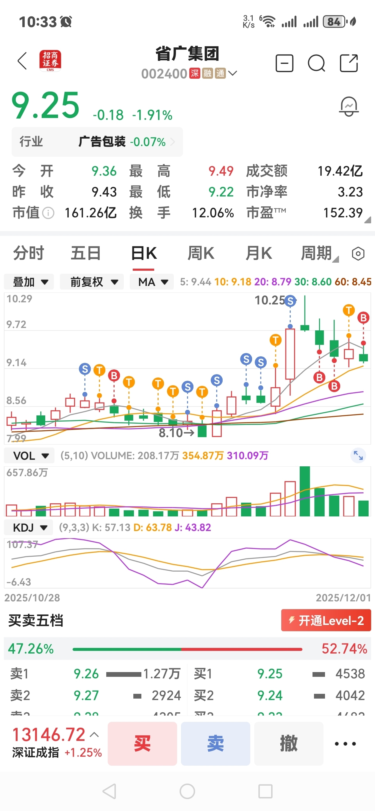Open more options three dots

pos(345,744)
